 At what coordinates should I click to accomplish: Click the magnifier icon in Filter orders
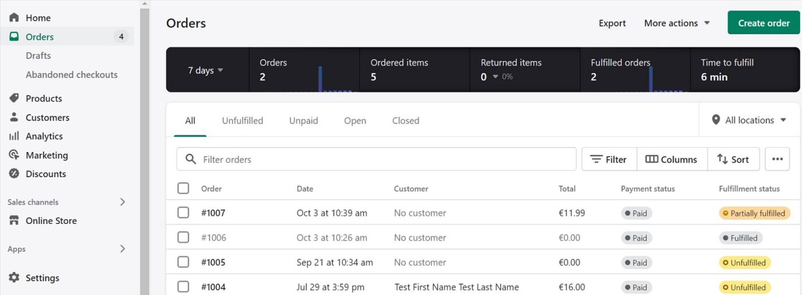pos(191,159)
